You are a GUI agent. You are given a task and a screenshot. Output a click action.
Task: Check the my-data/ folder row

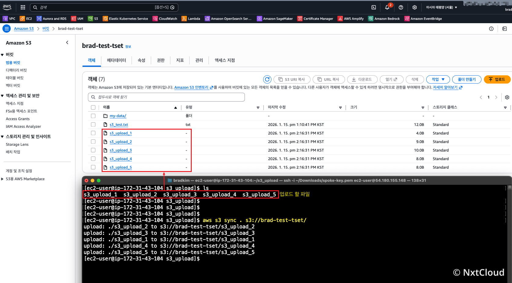pos(93,116)
